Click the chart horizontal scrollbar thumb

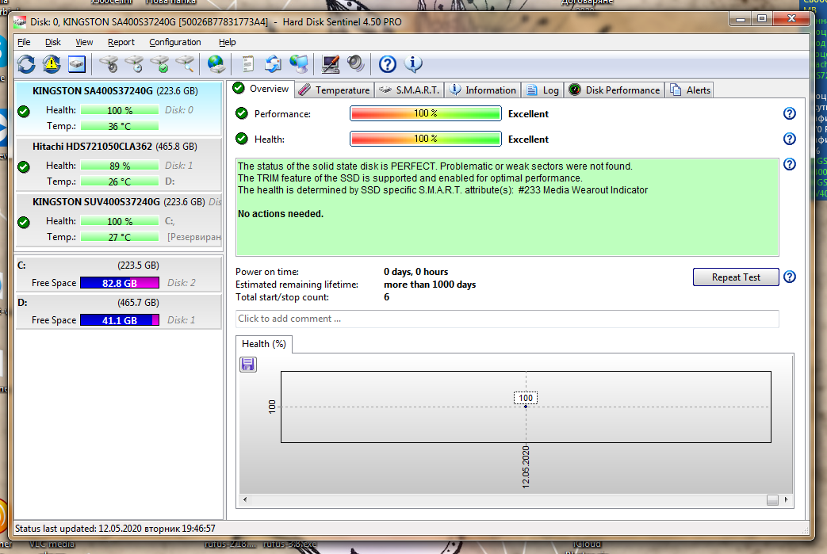[x=772, y=499]
